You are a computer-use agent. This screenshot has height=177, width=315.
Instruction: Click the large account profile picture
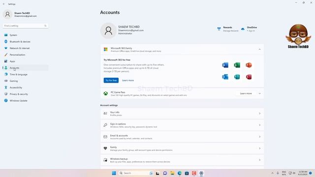108,30
